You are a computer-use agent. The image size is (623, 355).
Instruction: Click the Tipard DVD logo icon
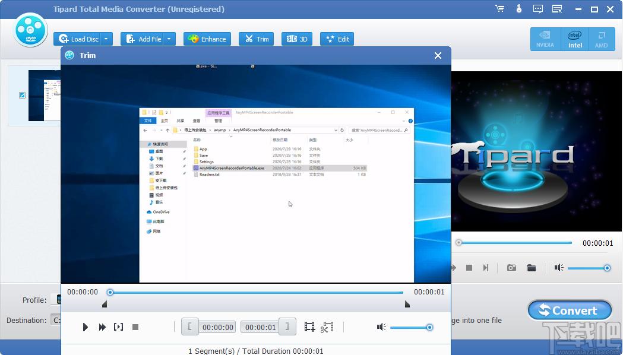click(x=31, y=30)
